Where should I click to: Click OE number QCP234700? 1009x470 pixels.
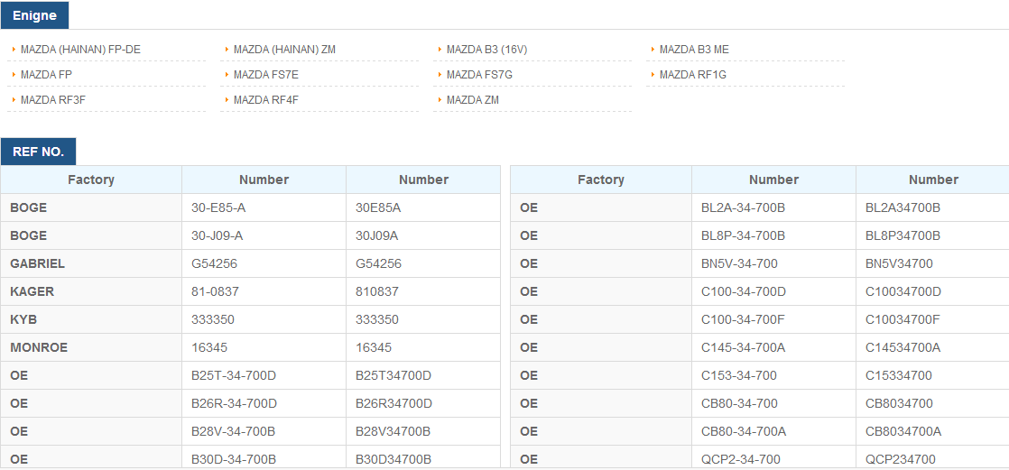click(x=901, y=459)
